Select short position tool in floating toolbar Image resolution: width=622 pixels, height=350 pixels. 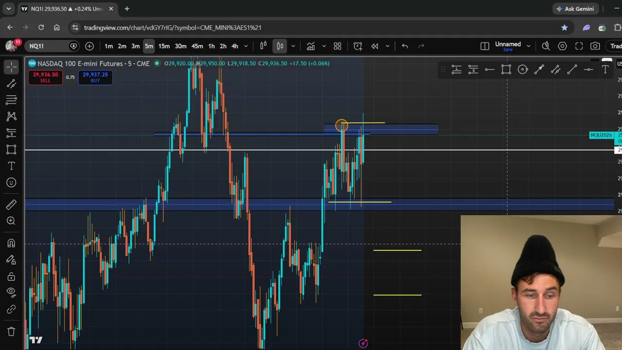point(473,70)
